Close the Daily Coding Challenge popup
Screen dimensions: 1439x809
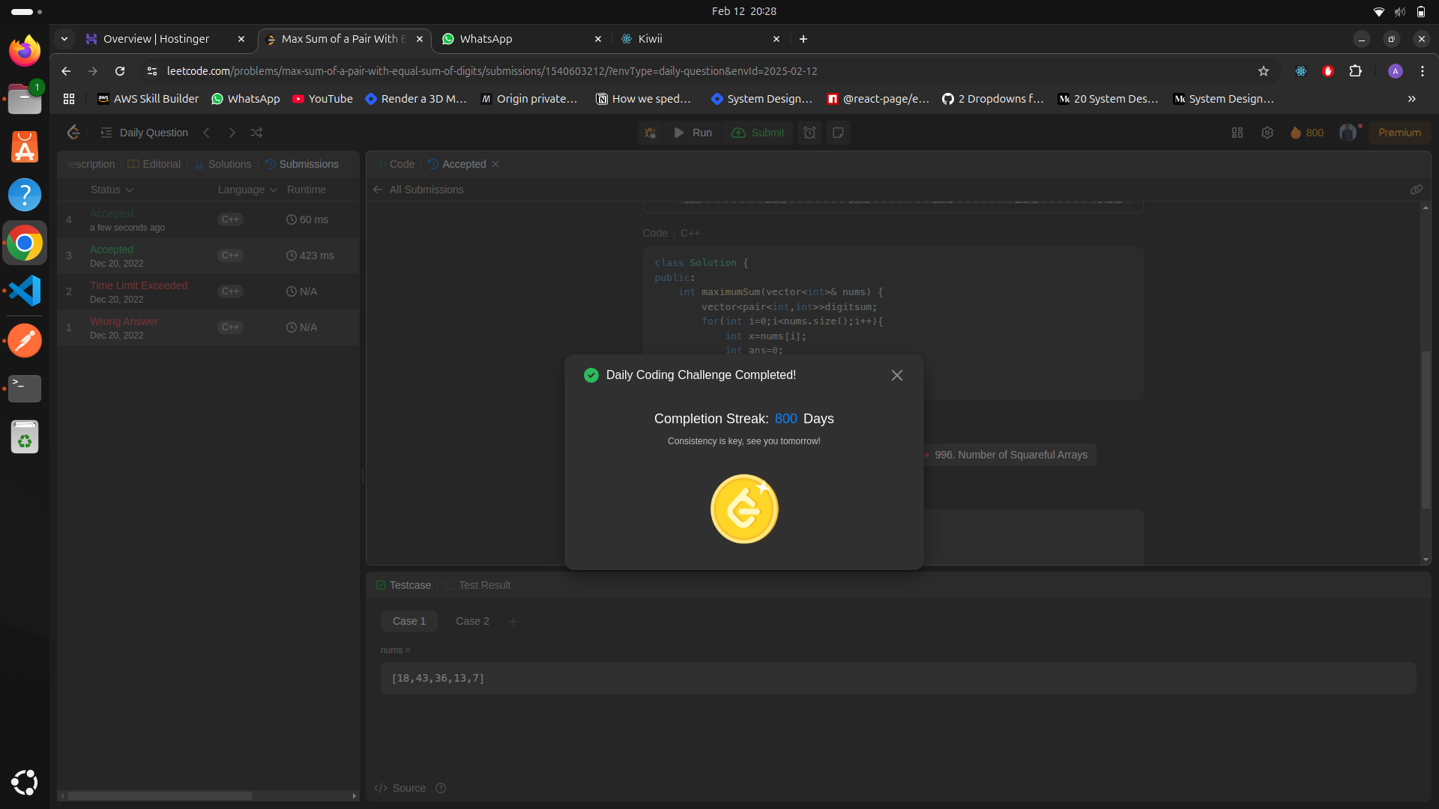point(896,375)
